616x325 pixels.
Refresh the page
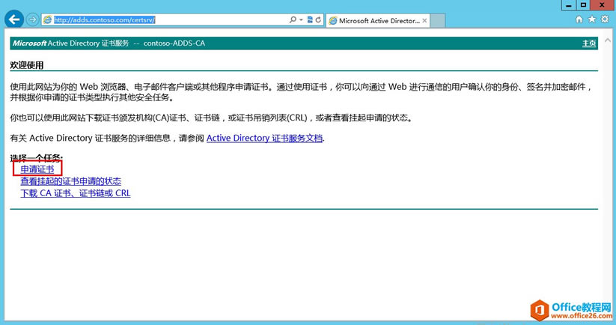[318, 19]
